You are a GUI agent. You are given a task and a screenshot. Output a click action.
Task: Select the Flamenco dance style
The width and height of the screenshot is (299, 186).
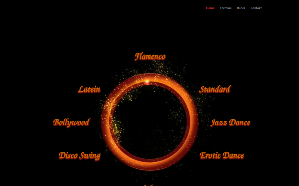coord(150,57)
